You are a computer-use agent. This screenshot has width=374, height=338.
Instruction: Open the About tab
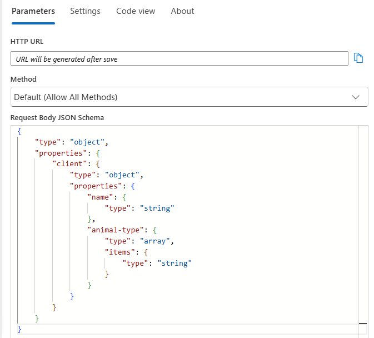[182, 11]
